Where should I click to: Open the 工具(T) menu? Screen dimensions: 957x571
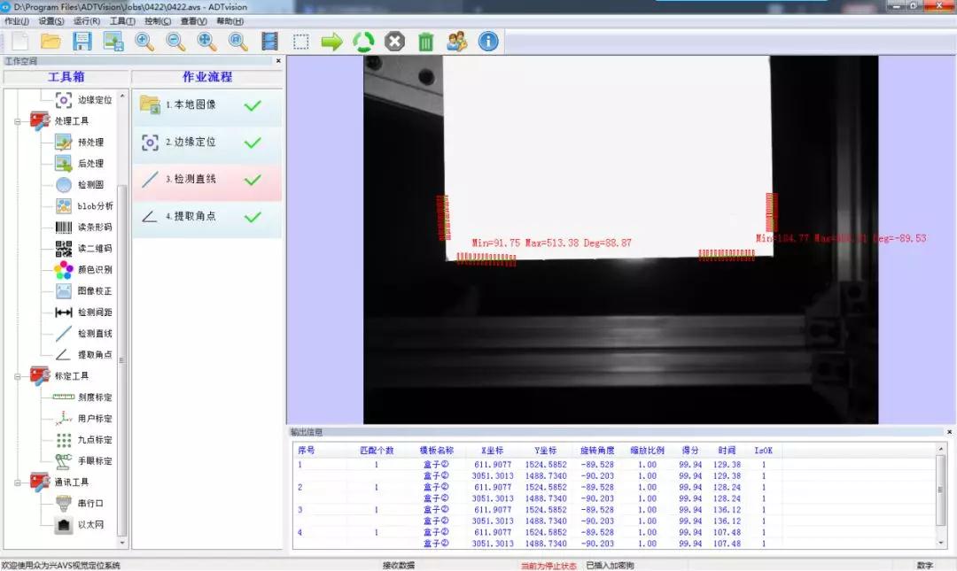[122, 21]
